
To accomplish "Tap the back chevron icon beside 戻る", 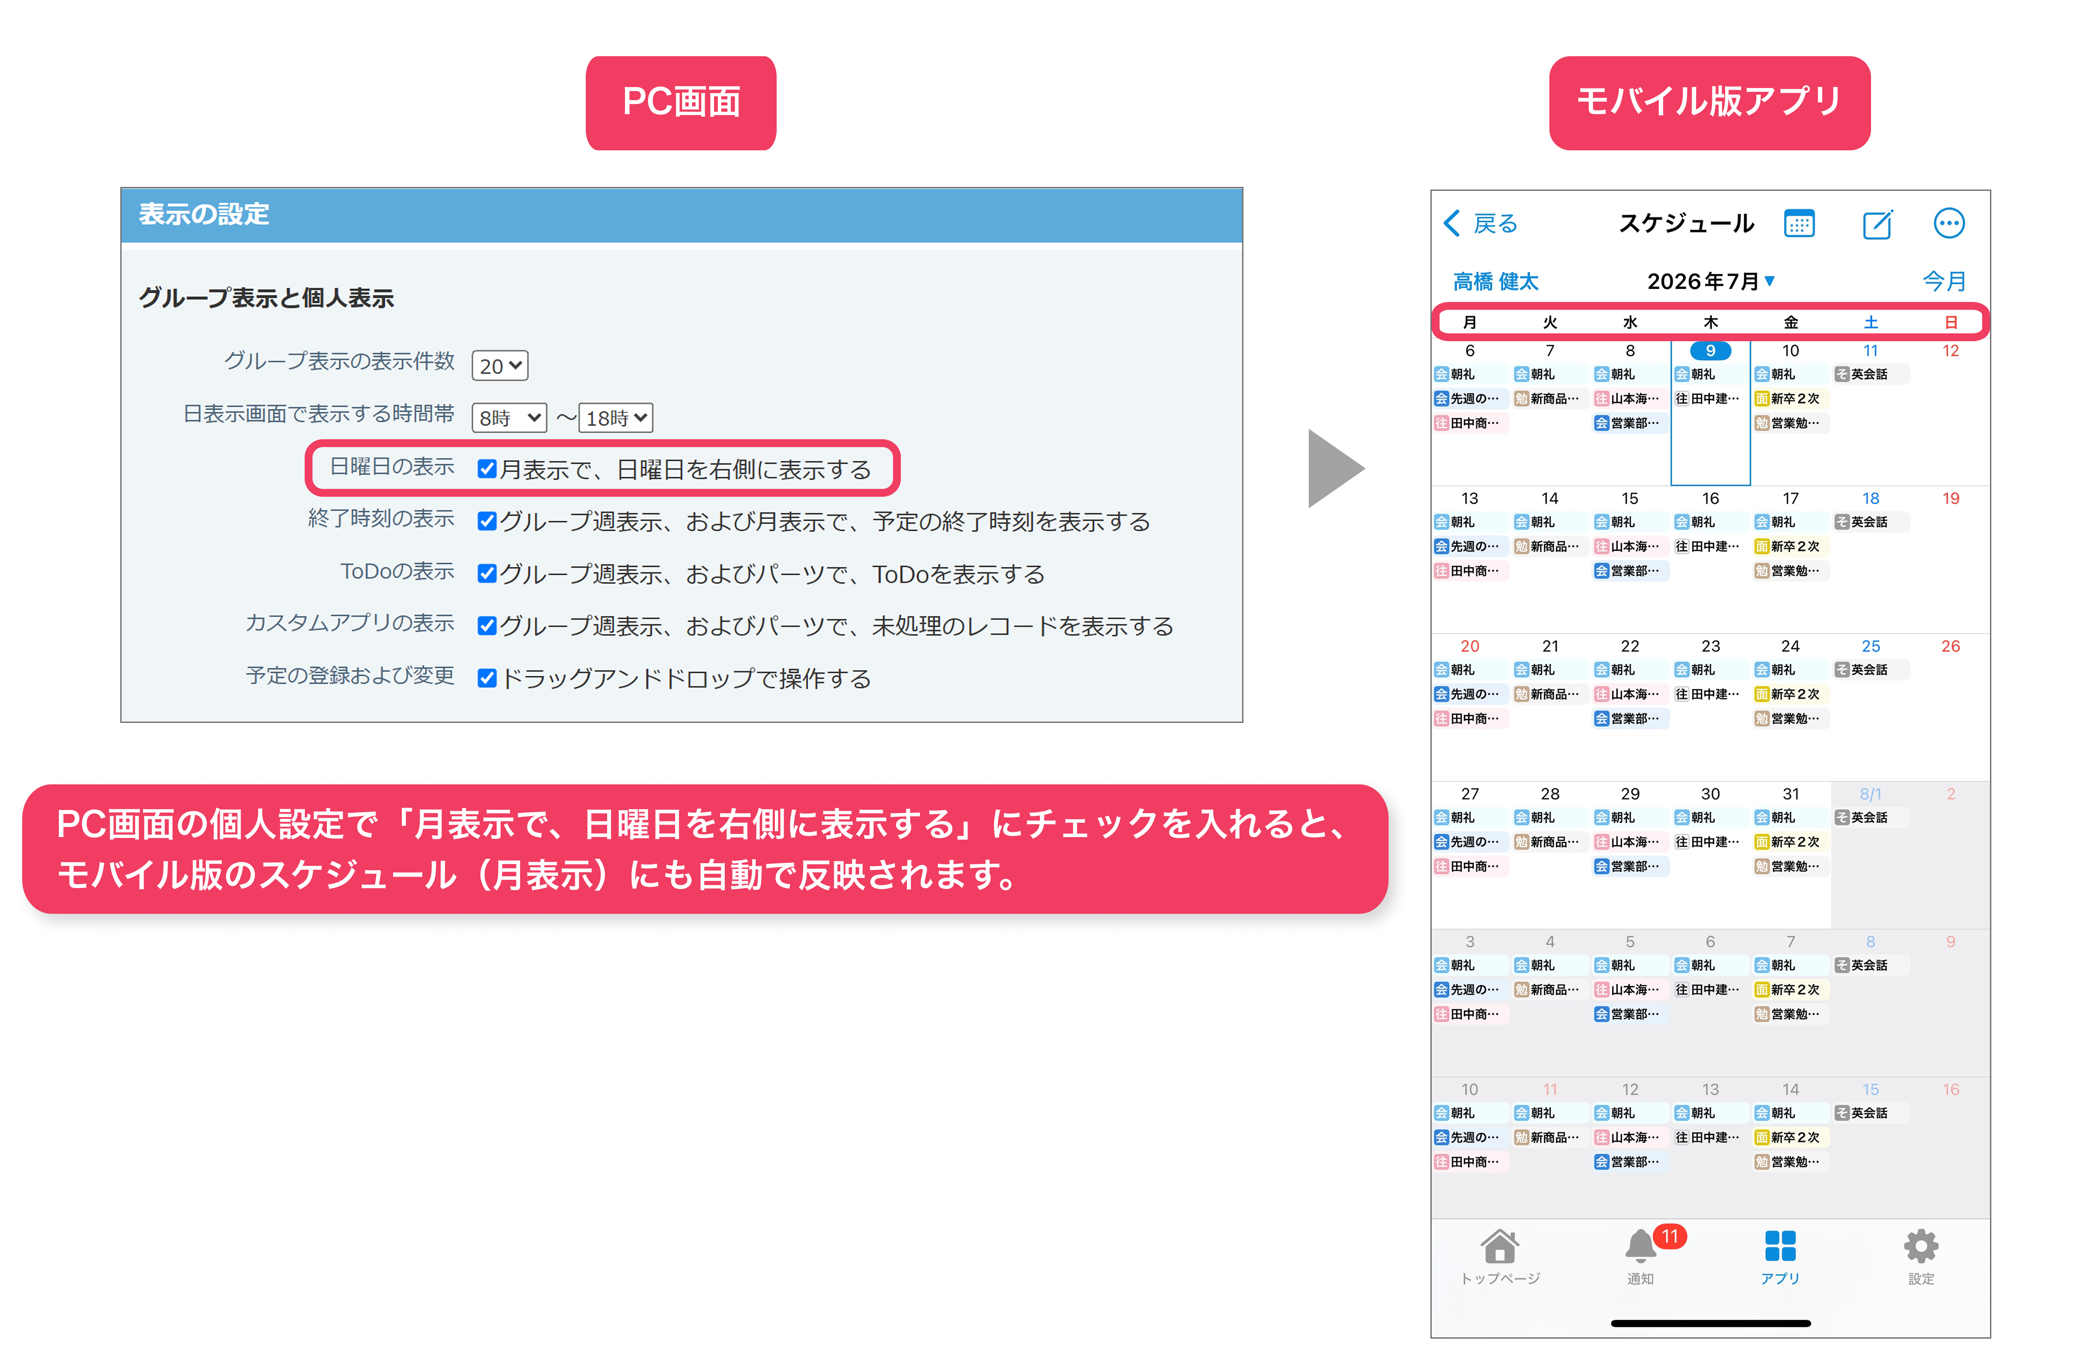I will (x=1452, y=223).
